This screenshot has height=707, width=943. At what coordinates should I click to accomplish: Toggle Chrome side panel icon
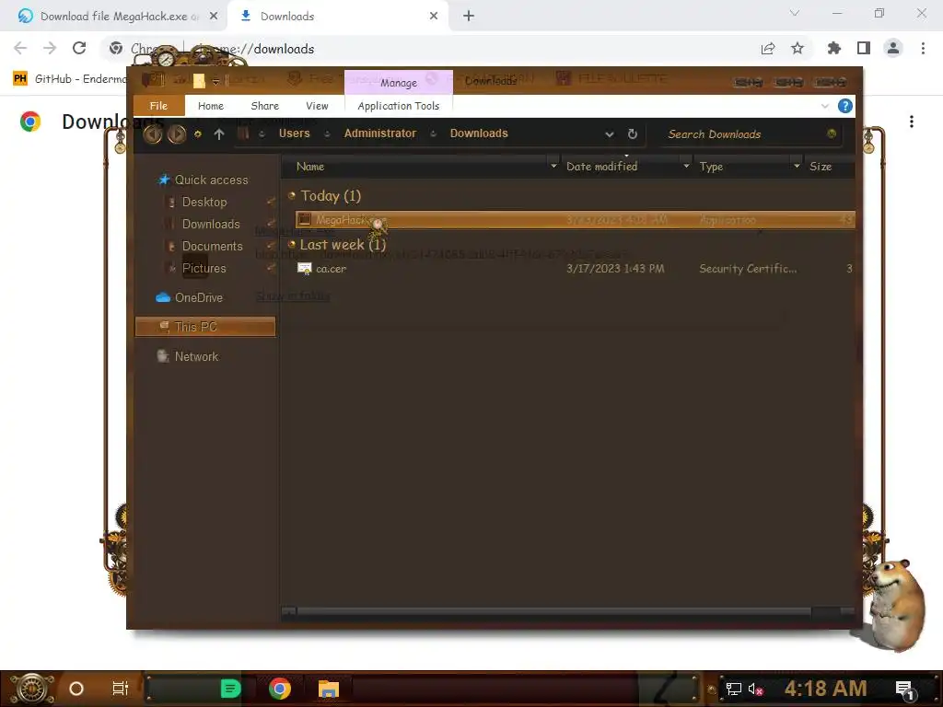click(864, 48)
